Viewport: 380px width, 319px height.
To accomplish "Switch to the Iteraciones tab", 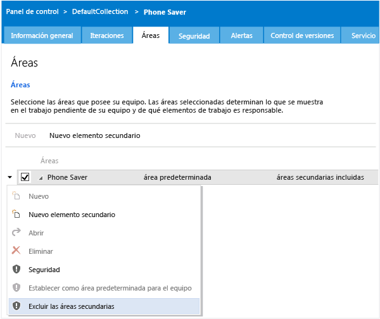I will click(107, 35).
